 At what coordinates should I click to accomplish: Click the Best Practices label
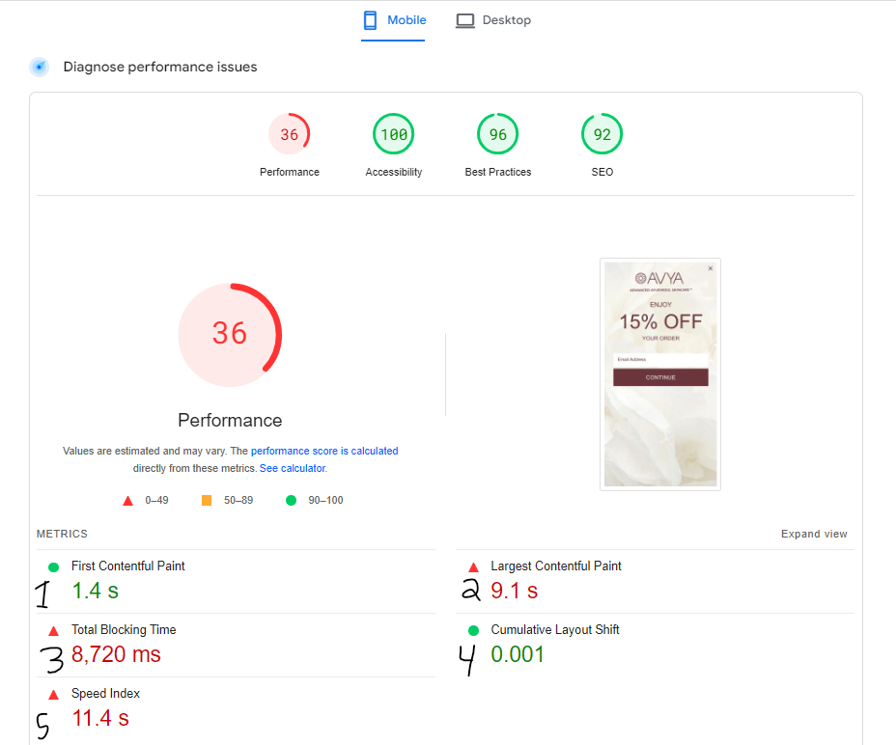(497, 172)
